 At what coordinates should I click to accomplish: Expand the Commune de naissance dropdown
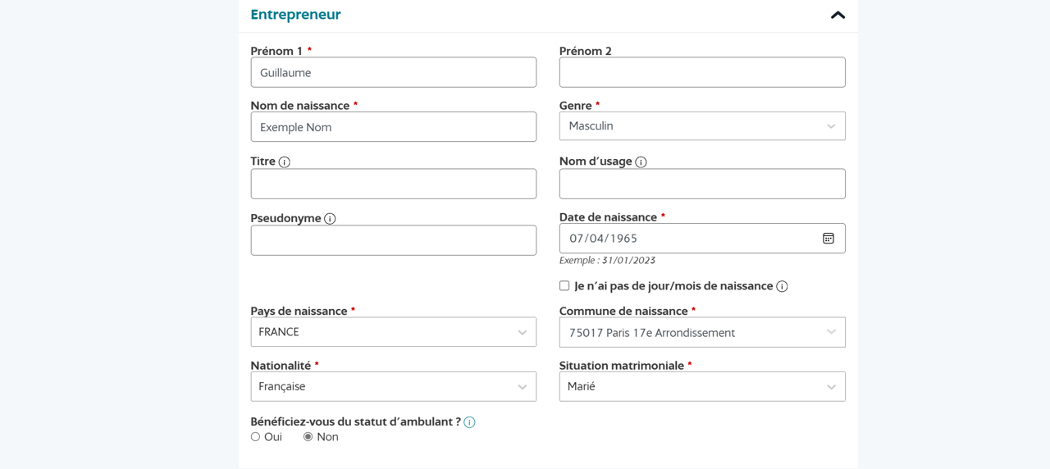coord(702,333)
